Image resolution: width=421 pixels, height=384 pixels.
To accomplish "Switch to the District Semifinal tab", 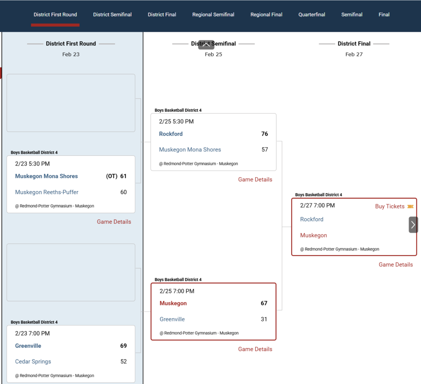I will pyautogui.click(x=112, y=14).
